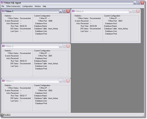
Task: Click the T/Mon 4 window icon
Action: pyautogui.click(x=73, y=11)
